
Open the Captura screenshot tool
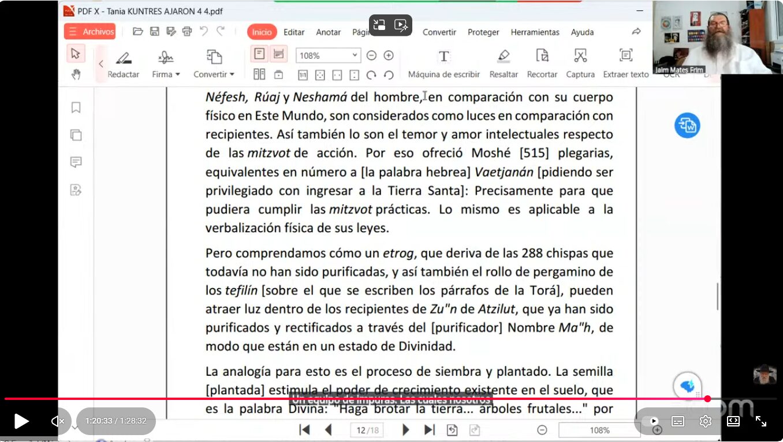pyautogui.click(x=580, y=56)
